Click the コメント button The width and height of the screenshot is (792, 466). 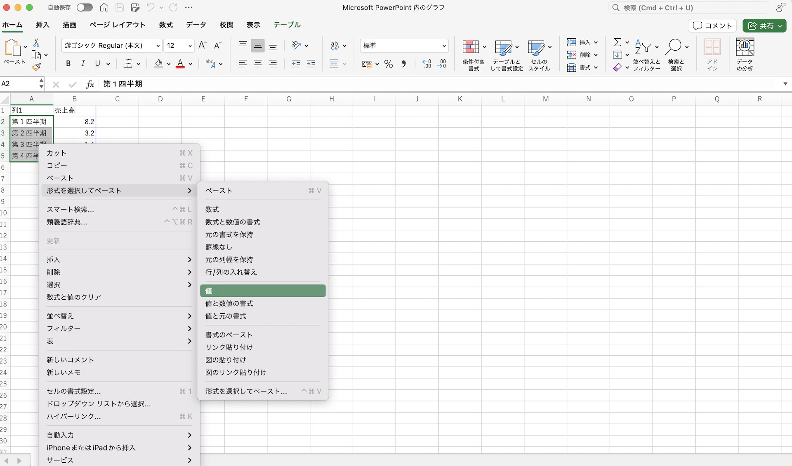click(x=712, y=26)
